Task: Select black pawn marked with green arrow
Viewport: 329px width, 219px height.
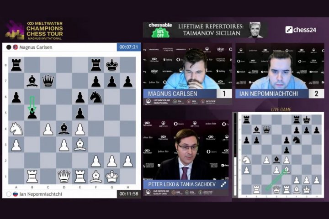Action: [x=32, y=113]
